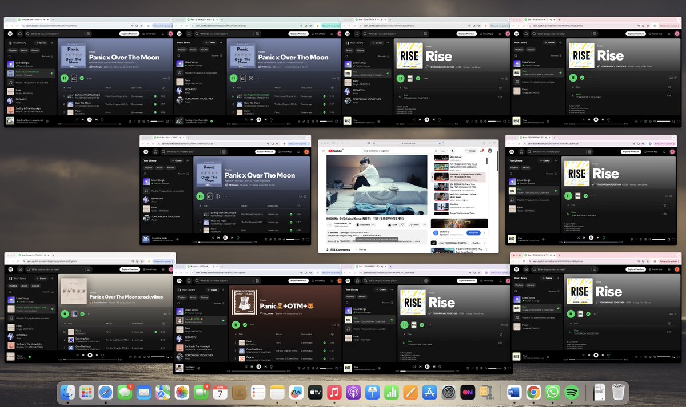Screen dimensions: 686x407
Task: Open List view menu in Panic🧸+OTM+🦊 window
Action: [336, 325]
